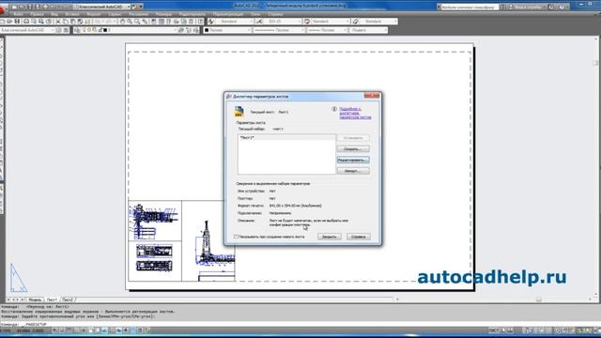
Task: Click the table style icon in the Styles toolbar
Action: (x=307, y=22)
